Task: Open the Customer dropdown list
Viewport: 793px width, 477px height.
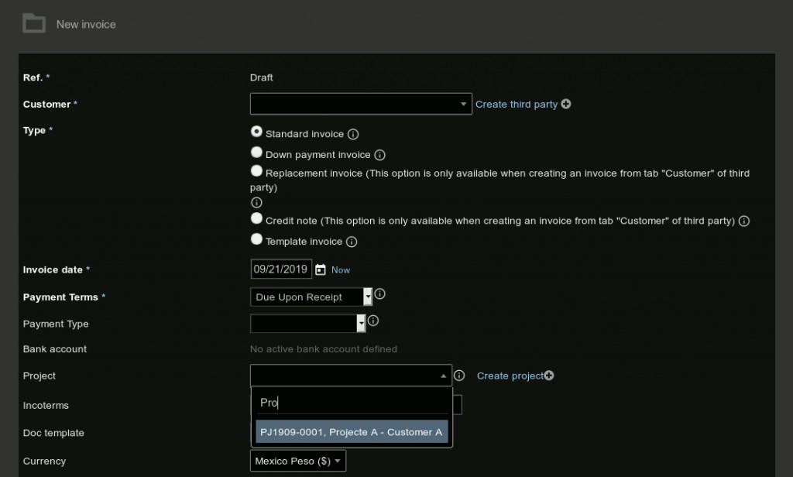Action: (360, 104)
